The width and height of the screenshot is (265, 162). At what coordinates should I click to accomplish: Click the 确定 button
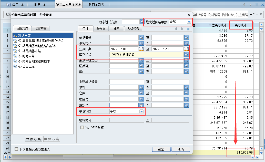point(161,149)
